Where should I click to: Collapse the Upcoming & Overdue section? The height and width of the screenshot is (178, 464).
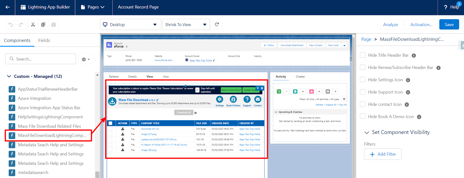coord(276,112)
